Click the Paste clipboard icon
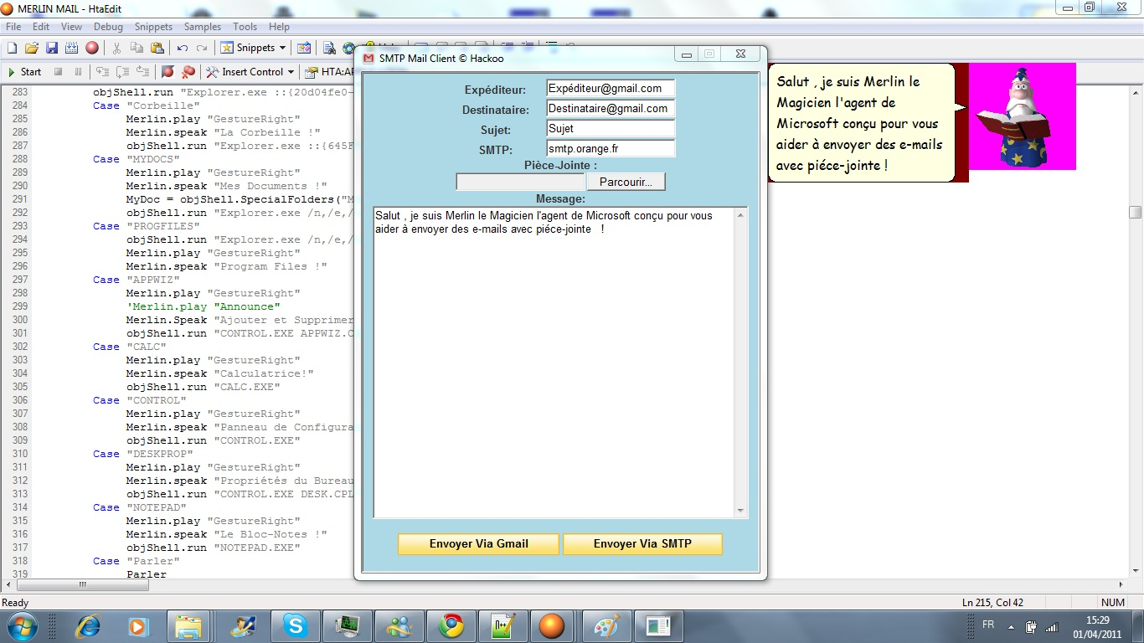 click(157, 48)
